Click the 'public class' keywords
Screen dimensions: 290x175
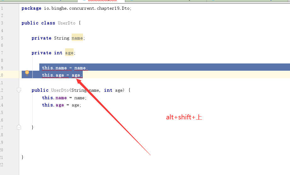click(38, 23)
